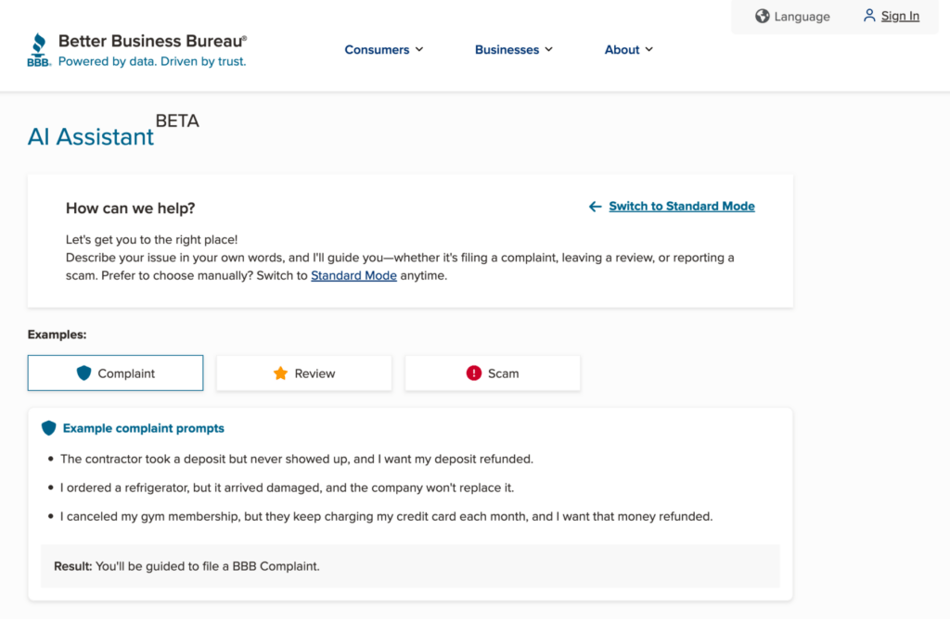Follow the inline Standard Mode link
Screen dimensions: 950x619
353,275
